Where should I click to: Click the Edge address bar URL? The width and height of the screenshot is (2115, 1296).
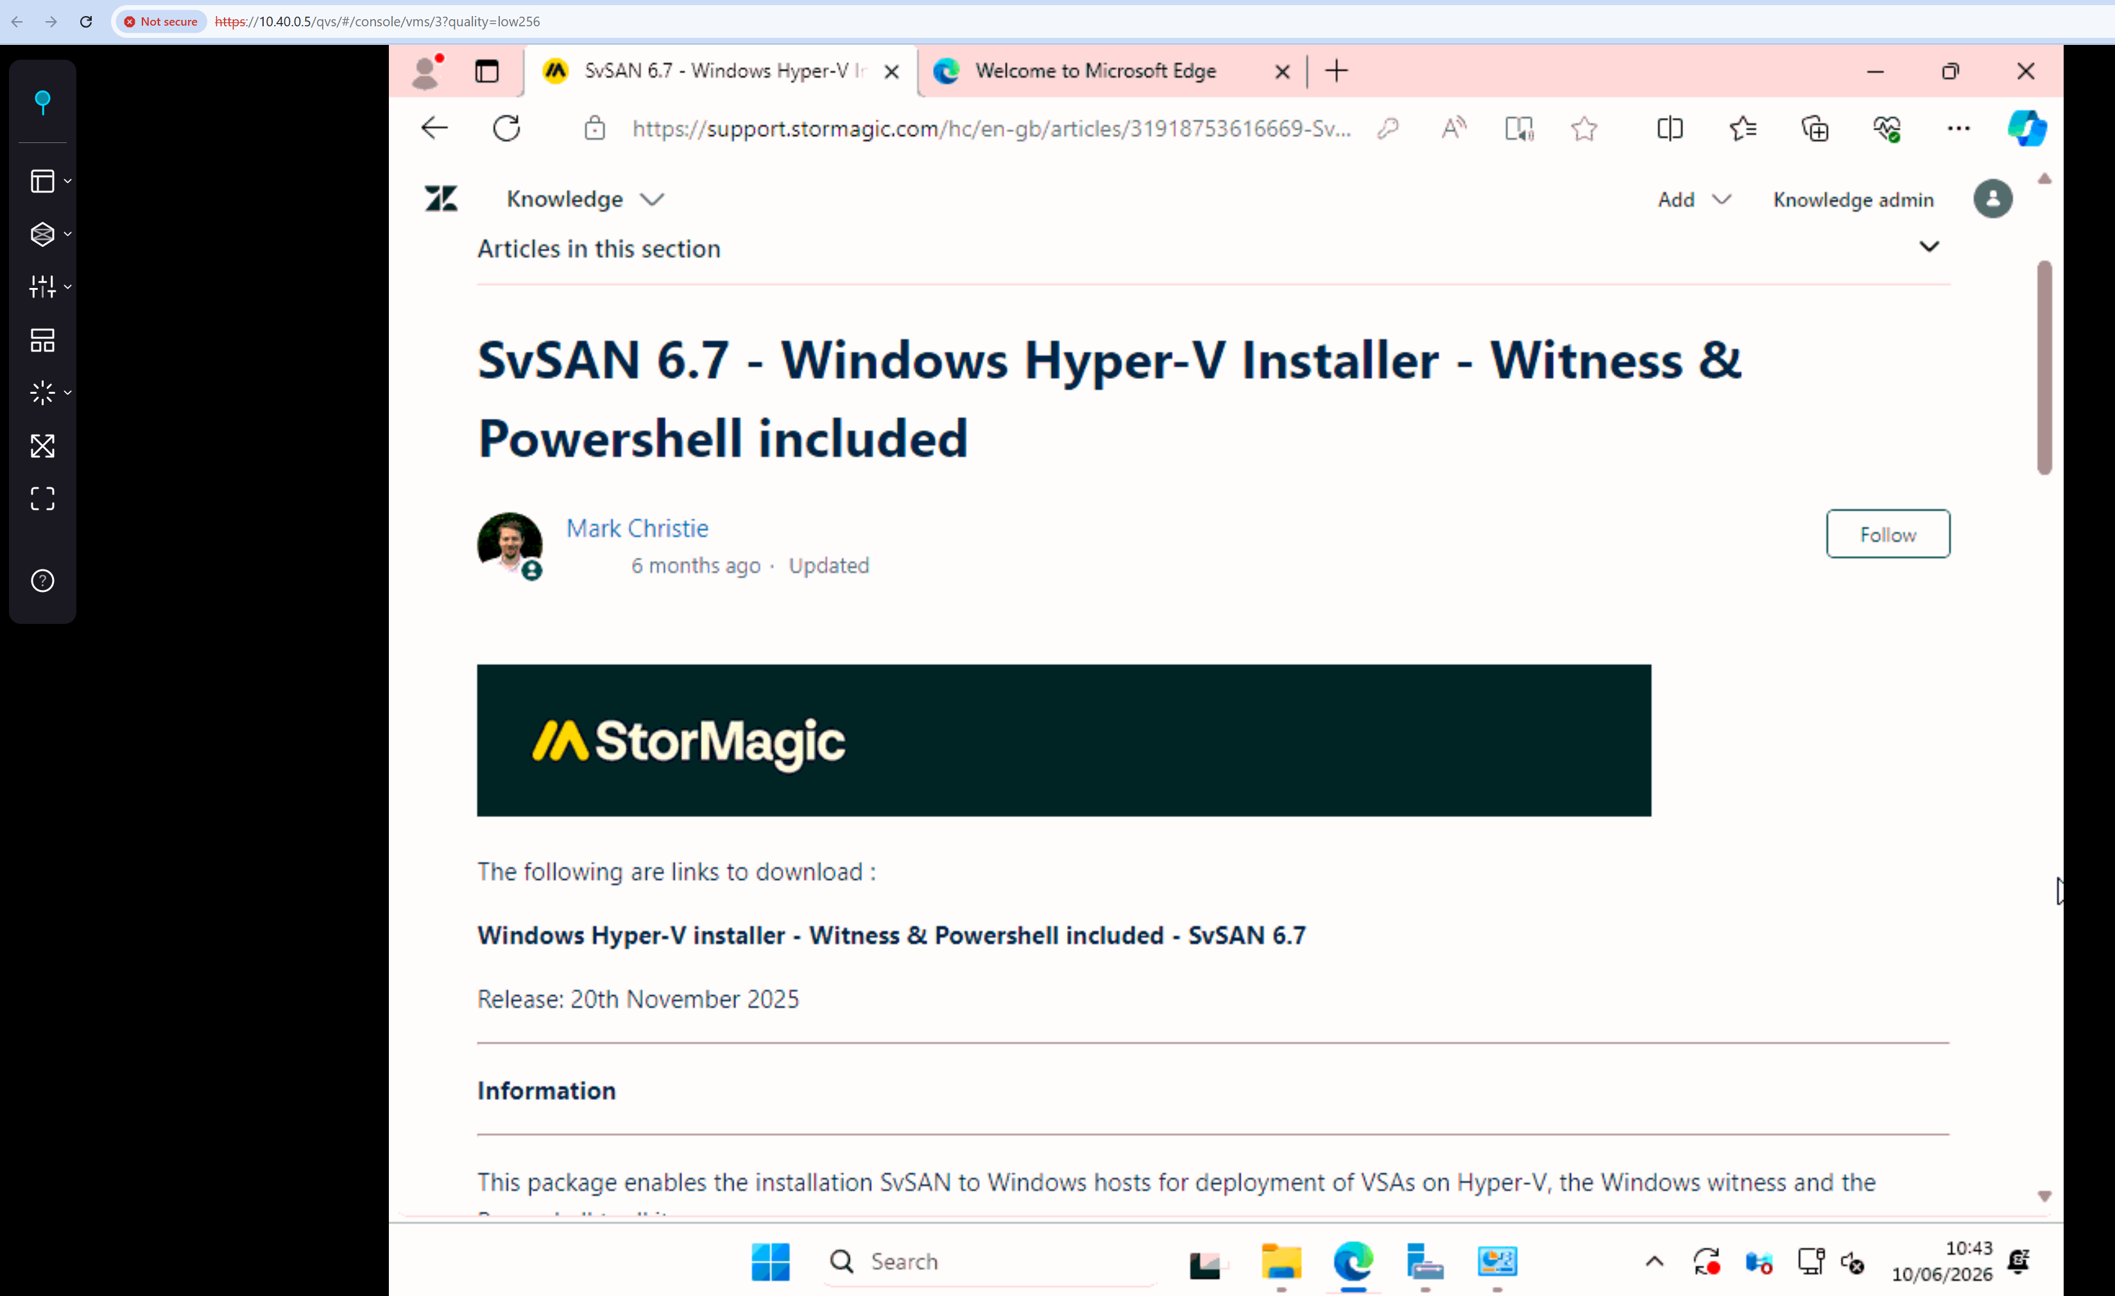tap(991, 129)
